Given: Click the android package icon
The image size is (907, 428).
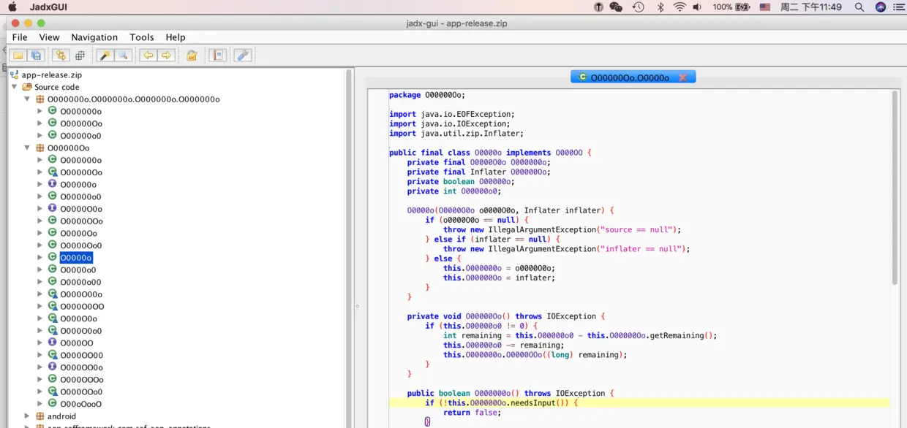Looking at the screenshot, I should (40, 416).
